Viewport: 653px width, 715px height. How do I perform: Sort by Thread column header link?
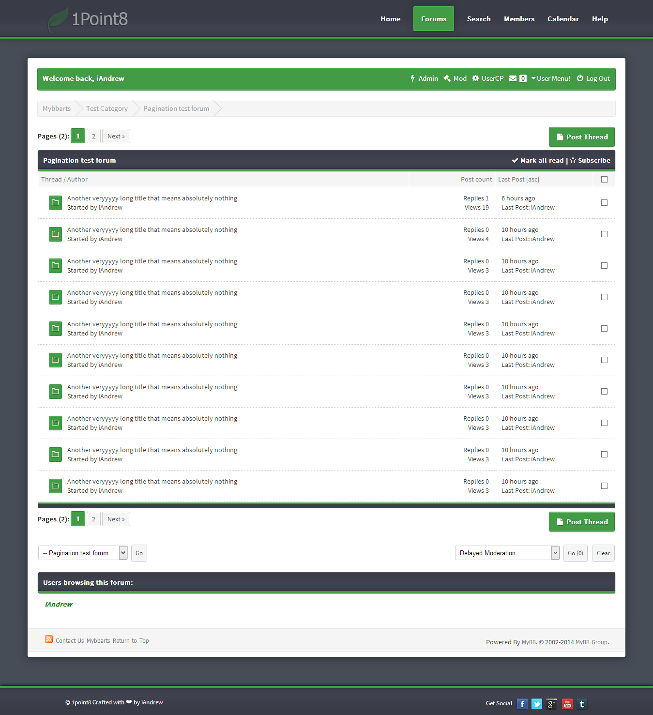point(51,179)
